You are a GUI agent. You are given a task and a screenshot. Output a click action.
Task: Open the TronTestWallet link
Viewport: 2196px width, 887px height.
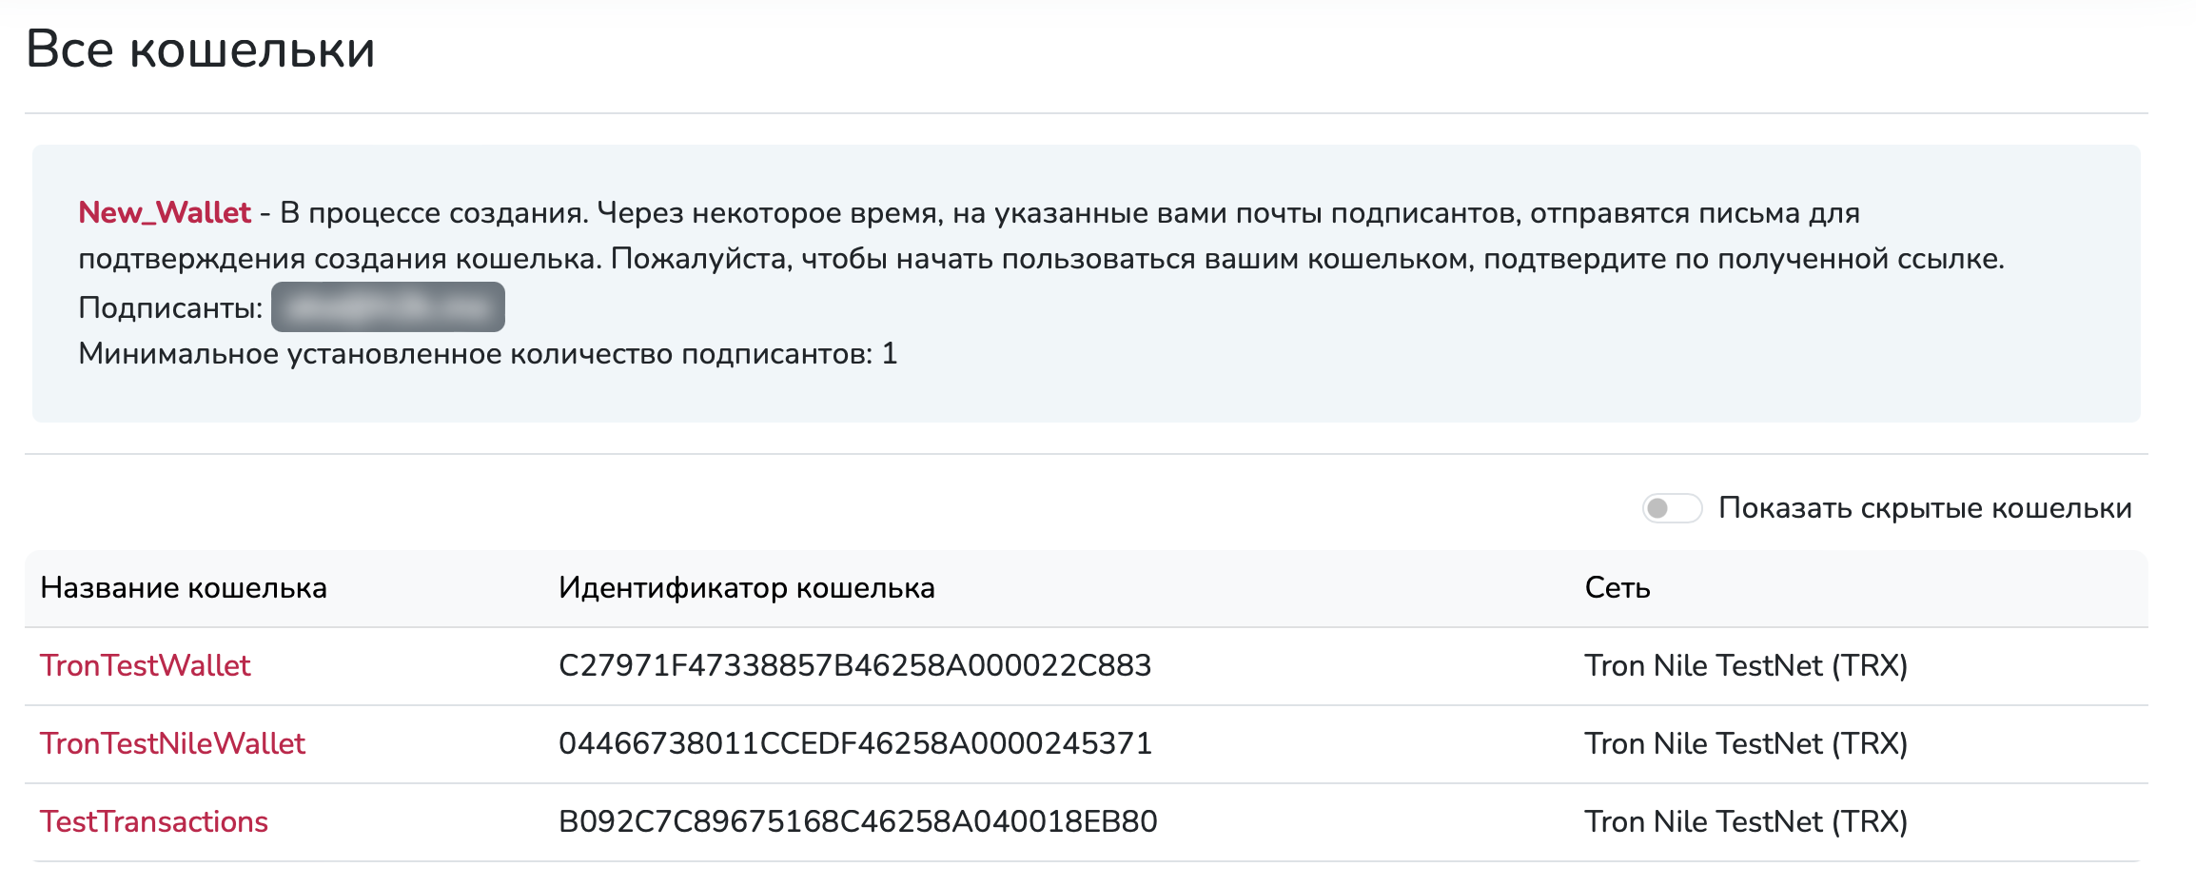tap(145, 665)
